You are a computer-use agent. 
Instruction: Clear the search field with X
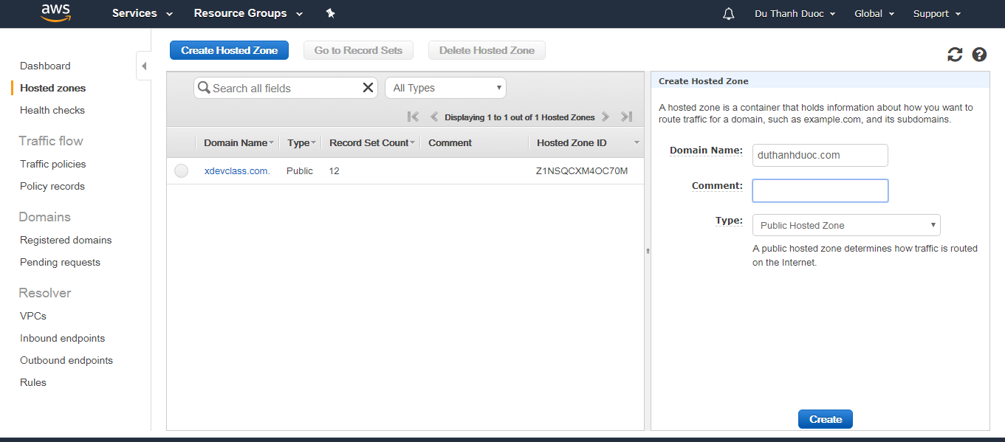[x=368, y=88]
